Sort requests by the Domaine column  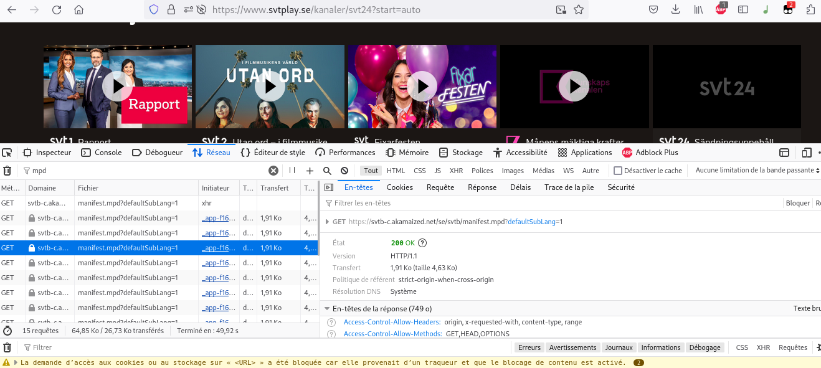[x=49, y=188]
